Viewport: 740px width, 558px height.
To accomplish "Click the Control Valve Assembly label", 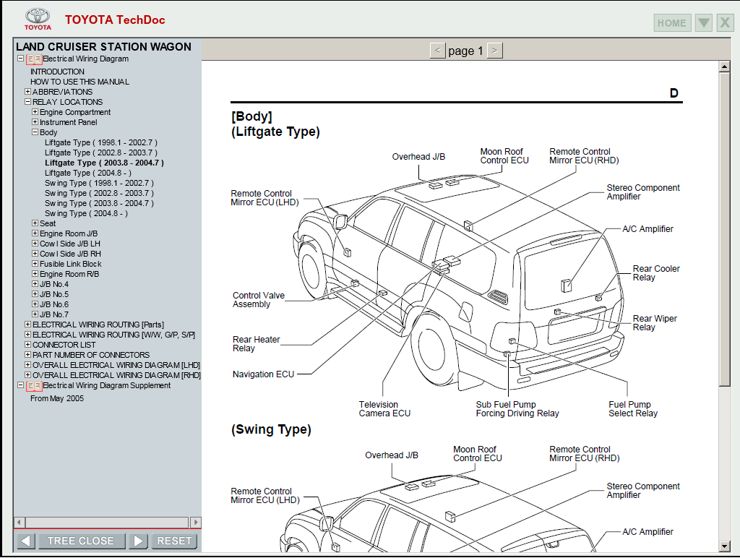I will [x=259, y=300].
